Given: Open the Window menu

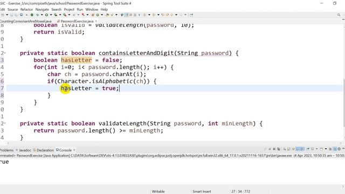Looking at the screenshot, I should [x=92, y=10].
